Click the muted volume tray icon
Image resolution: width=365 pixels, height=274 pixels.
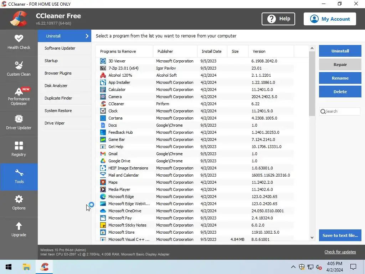click(319, 267)
